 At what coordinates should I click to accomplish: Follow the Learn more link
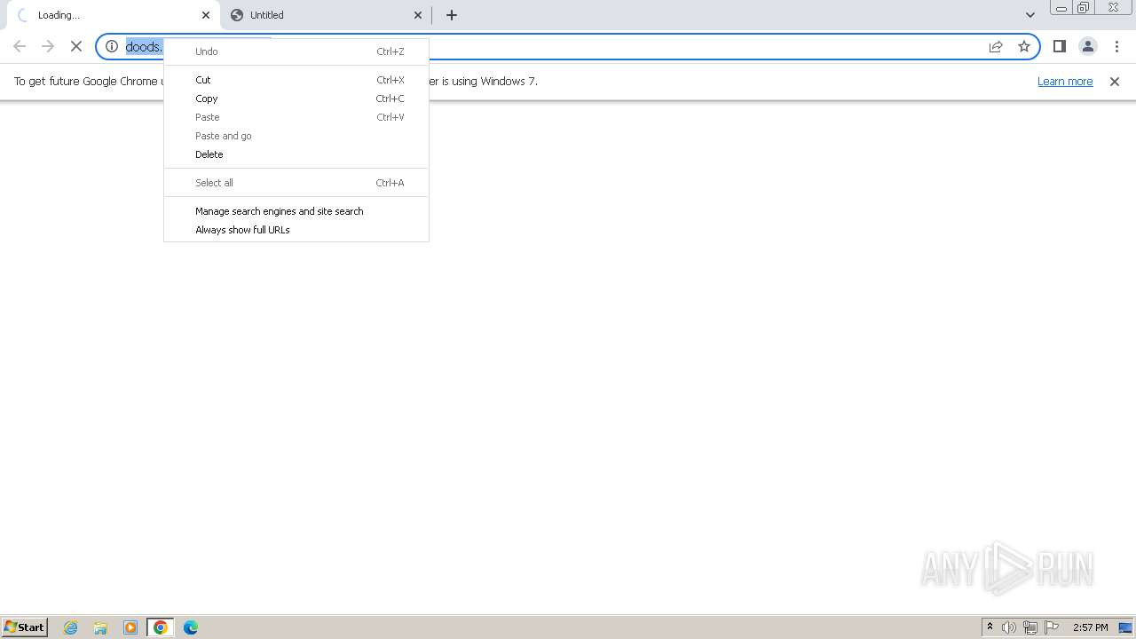click(x=1065, y=81)
